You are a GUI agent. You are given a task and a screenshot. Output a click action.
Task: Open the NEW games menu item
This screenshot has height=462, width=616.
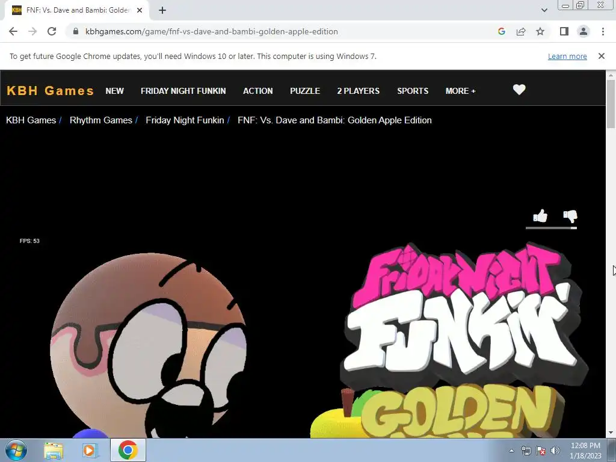pyautogui.click(x=115, y=91)
